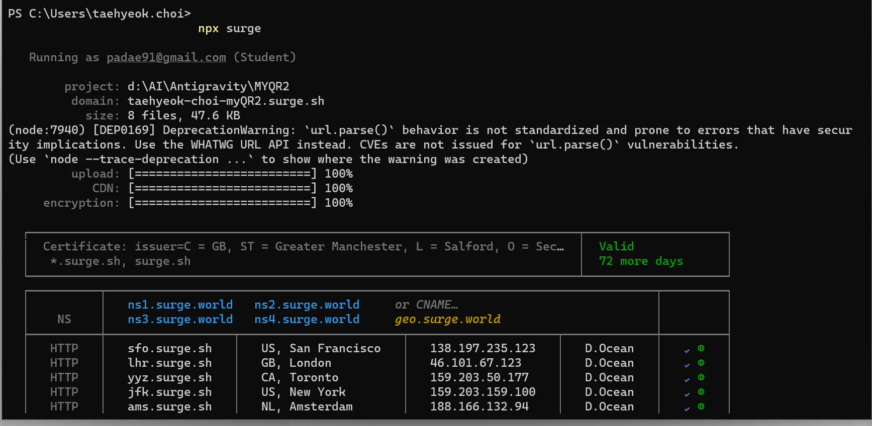Click the green status icon for ams.surge.sh
The height and width of the screenshot is (426, 872).
click(x=701, y=406)
